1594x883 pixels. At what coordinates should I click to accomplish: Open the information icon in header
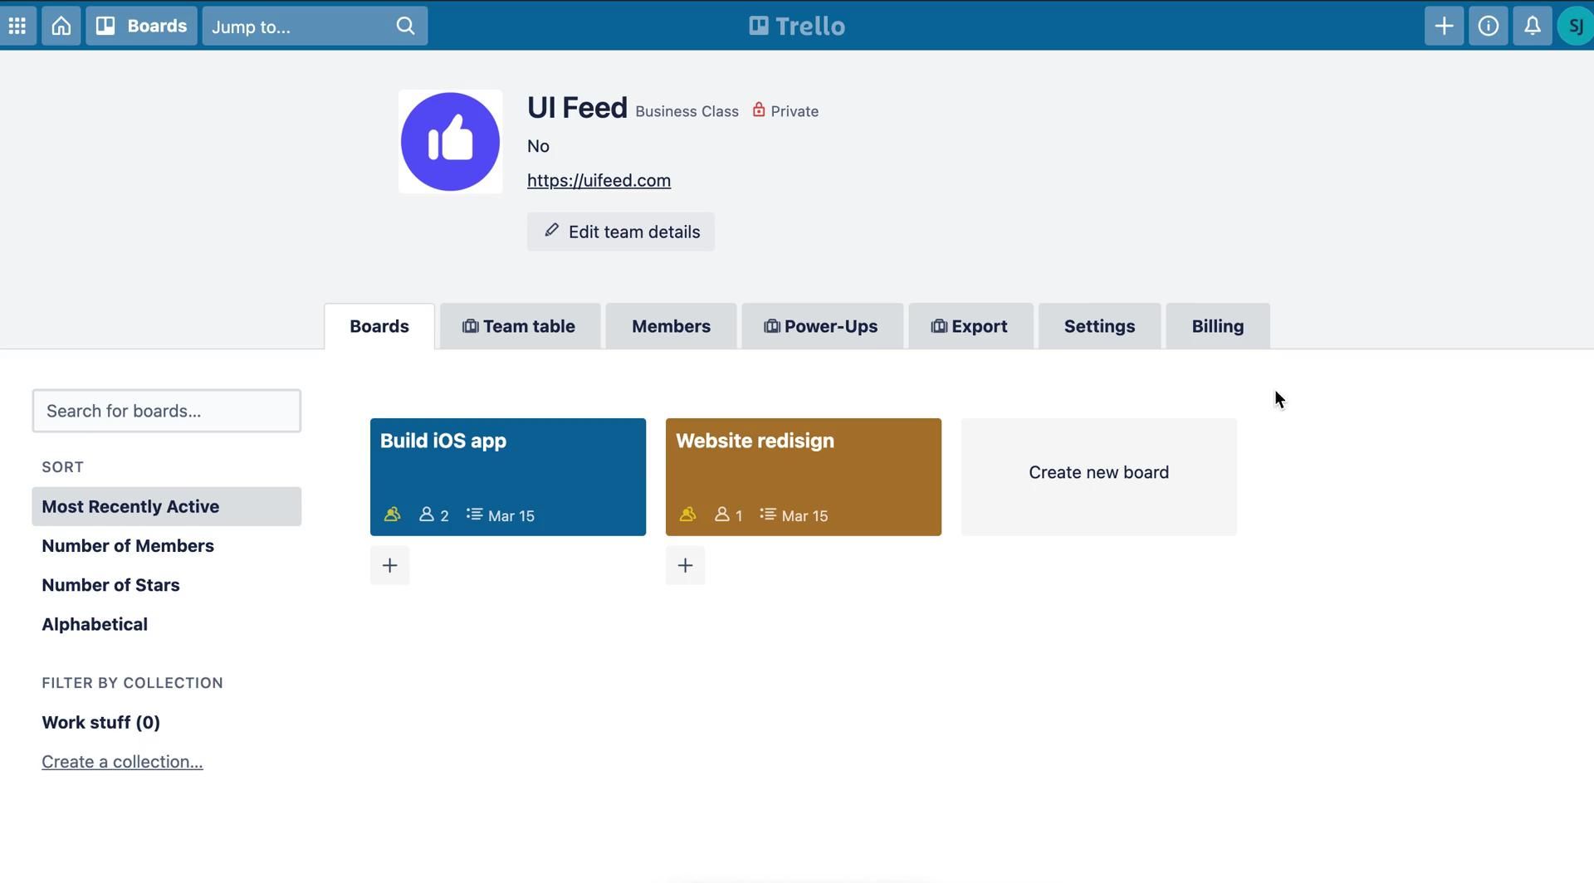tap(1488, 26)
